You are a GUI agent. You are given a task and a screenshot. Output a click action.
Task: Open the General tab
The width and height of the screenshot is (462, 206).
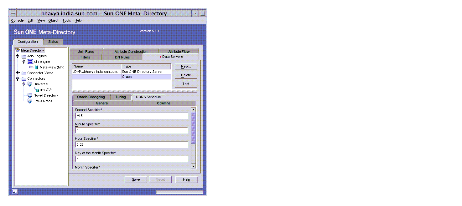coord(102,103)
